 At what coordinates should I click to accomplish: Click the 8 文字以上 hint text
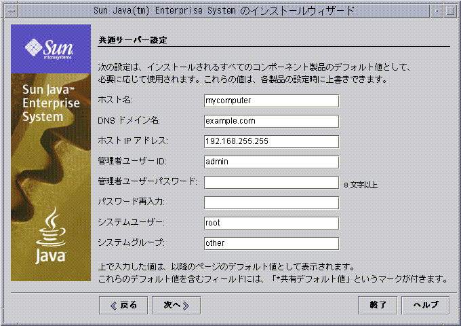tap(361, 185)
